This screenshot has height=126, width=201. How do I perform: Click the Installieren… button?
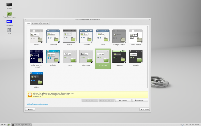(140, 100)
